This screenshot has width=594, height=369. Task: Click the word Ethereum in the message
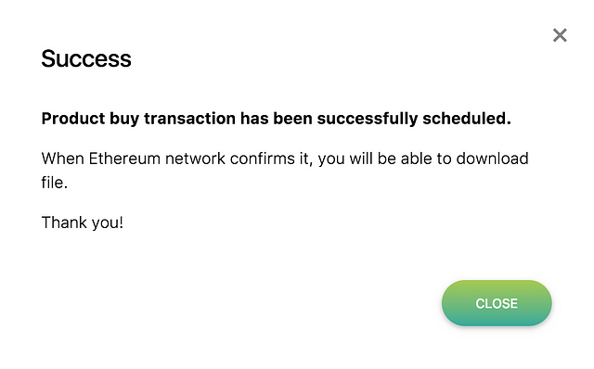point(124,159)
